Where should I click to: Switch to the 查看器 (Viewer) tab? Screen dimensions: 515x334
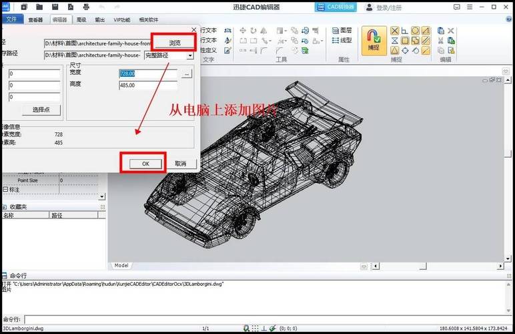(35, 20)
